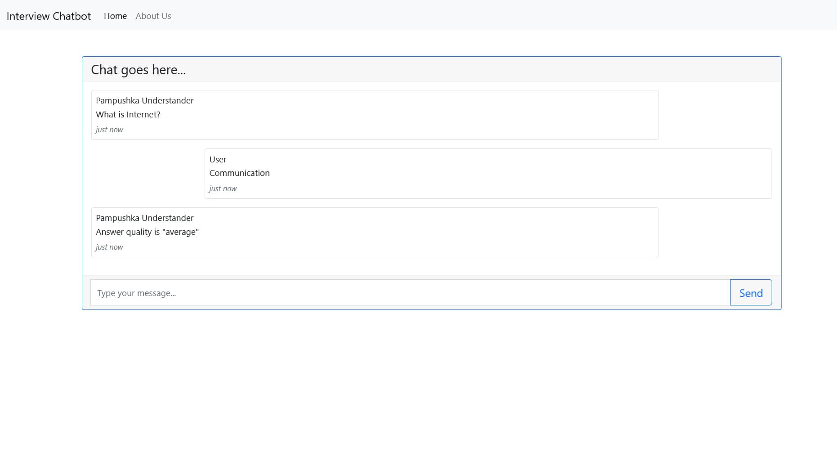This screenshot has width=837, height=471.
Task: Click the "Answer quality is "average"" message
Action: [147, 232]
